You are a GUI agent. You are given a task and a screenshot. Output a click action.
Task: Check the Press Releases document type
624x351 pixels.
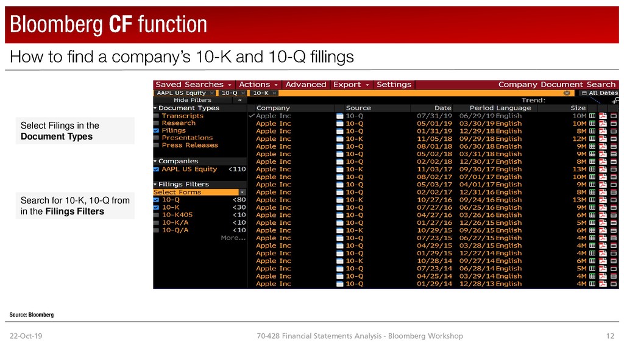coord(157,145)
